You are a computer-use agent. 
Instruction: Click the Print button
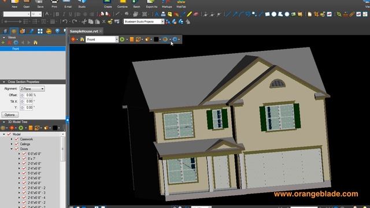click(54, 3)
